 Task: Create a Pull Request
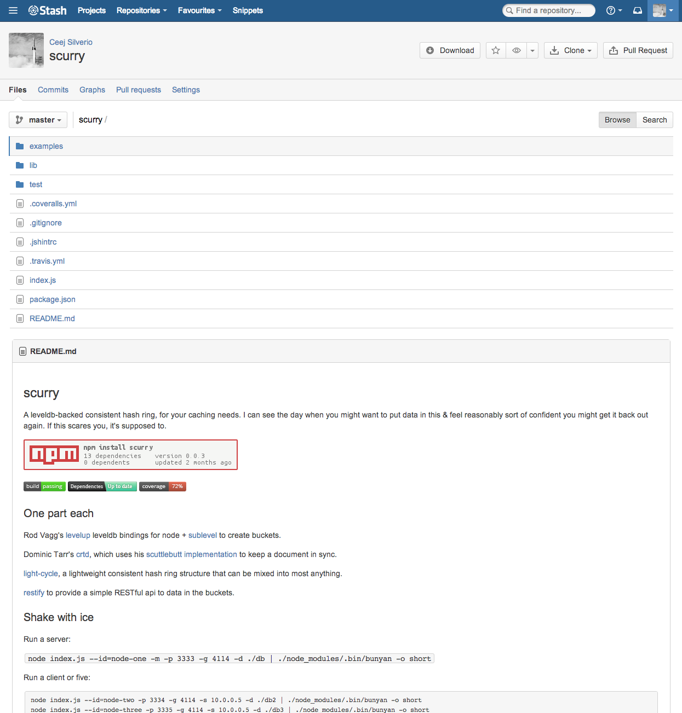pos(638,50)
